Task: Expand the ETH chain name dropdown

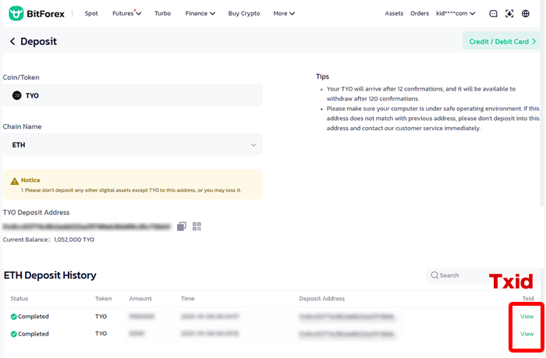Action: [133, 144]
